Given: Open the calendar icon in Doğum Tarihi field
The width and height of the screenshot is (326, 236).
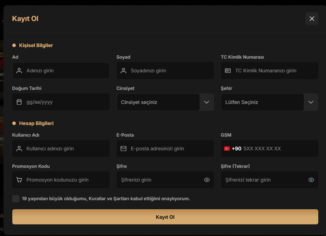Looking at the screenshot, I should click(x=19, y=102).
